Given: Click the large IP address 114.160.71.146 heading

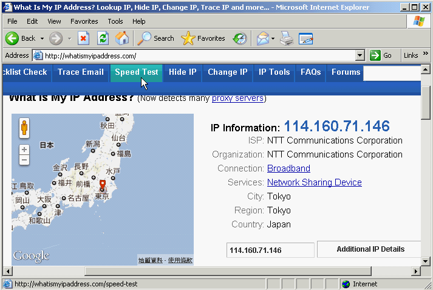Looking at the screenshot, I should [336, 126].
